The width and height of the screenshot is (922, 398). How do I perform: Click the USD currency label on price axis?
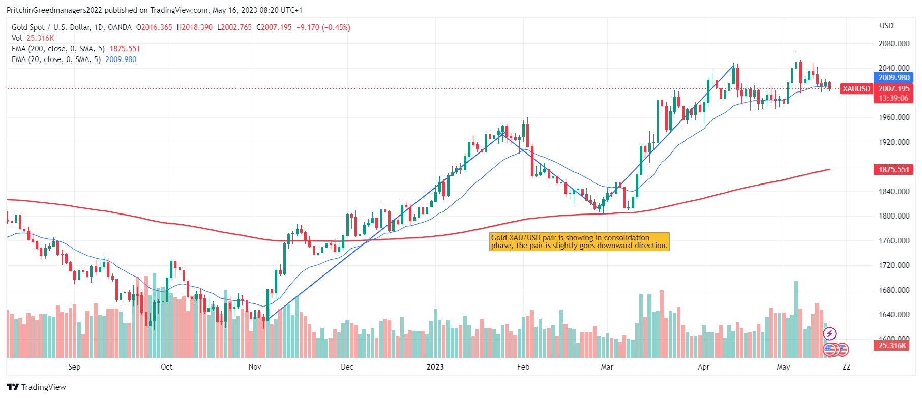pos(886,26)
